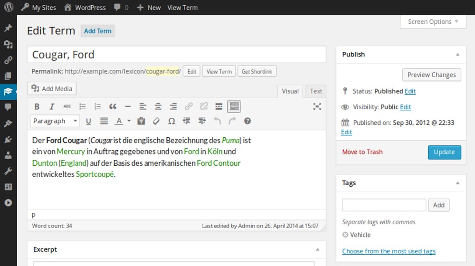The image size is (475, 266).
Task: Click the tags input field
Action: [384, 205]
